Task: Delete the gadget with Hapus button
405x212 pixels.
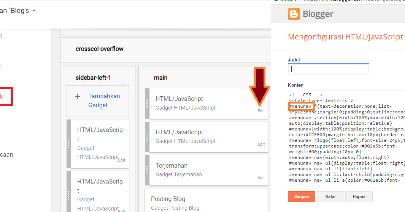Action: [x=359, y=196]
